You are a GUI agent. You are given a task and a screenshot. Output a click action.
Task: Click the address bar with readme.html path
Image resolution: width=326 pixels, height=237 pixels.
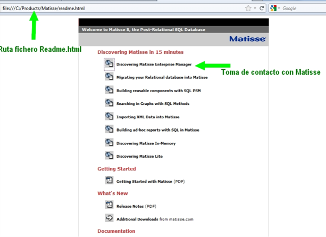coord(123,9)
